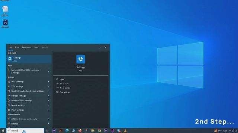Expand the Storage settings arrow
The width and height of the screenshot is (238, 133).
tap(48, 96)
